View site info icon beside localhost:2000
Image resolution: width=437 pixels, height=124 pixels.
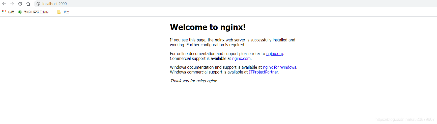click(x=38, y=4)
